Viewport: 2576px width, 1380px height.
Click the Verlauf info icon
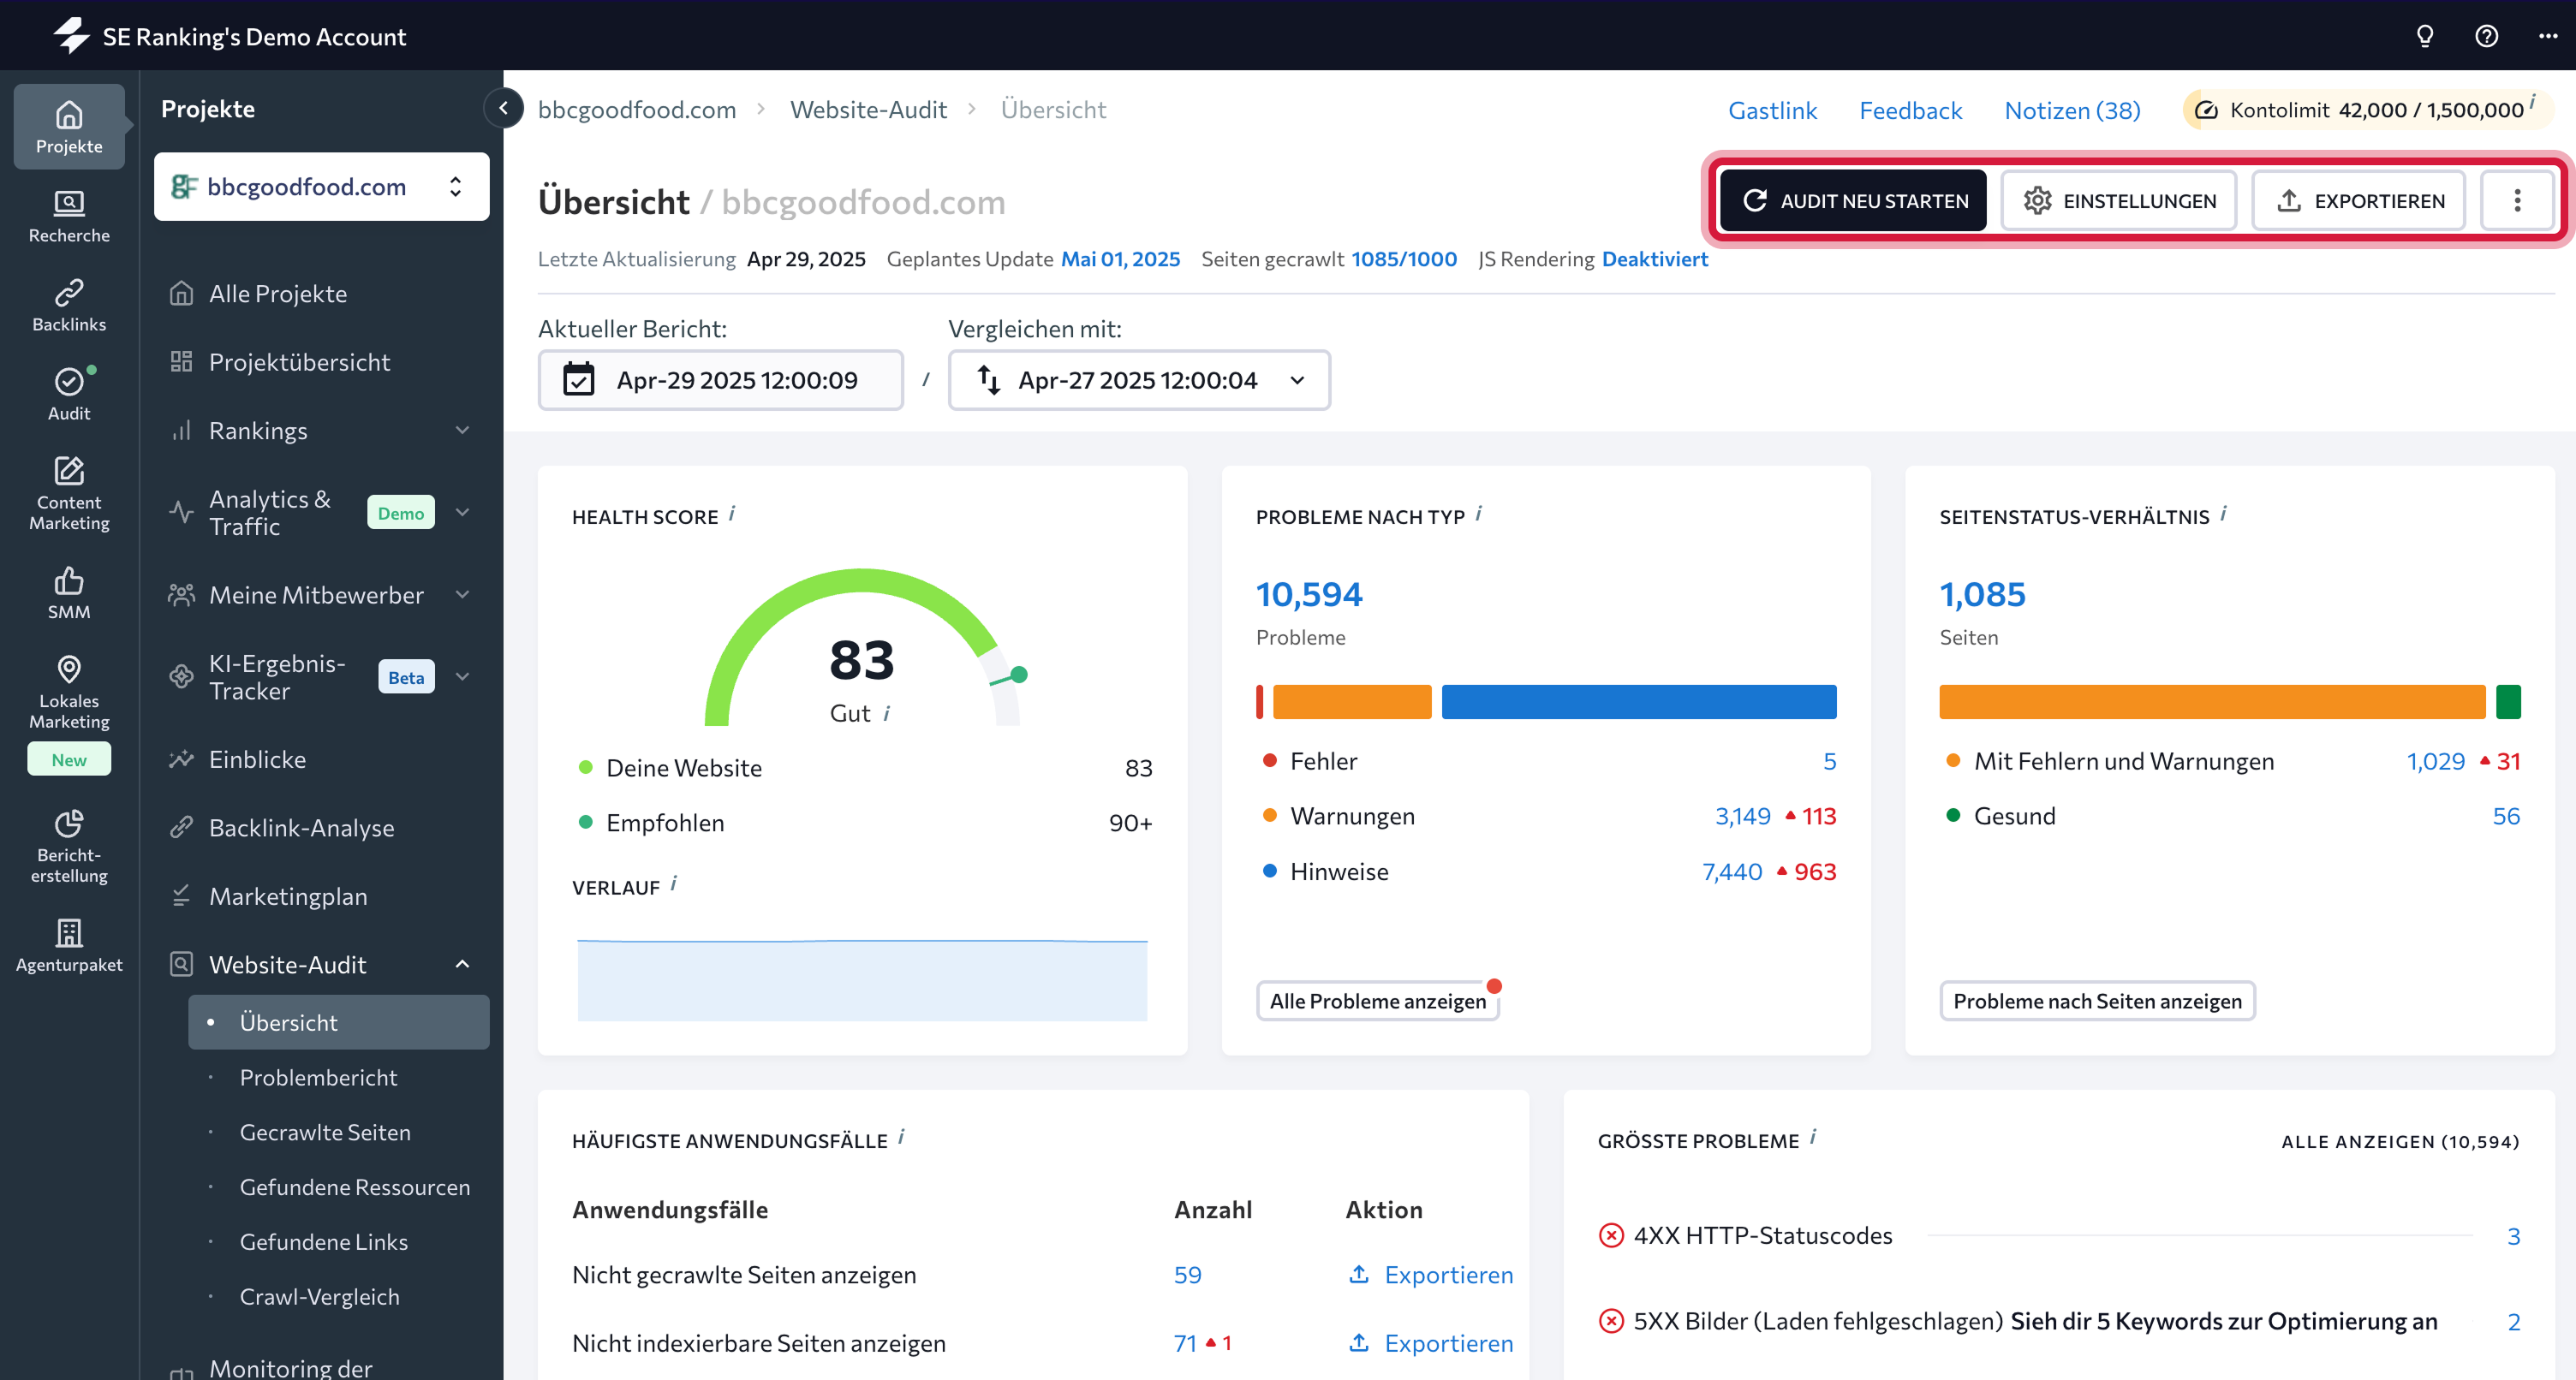pos(674,883)
